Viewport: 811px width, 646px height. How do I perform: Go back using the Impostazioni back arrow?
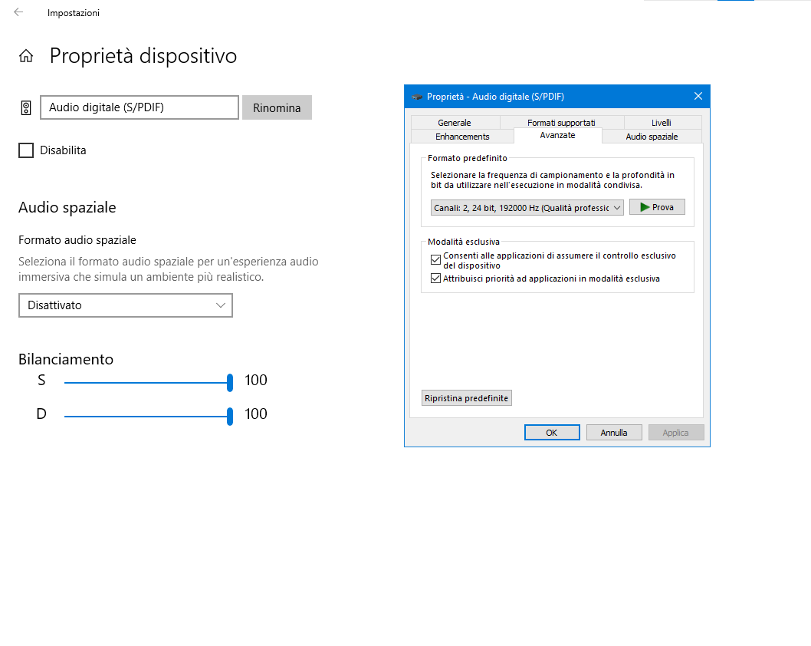18,12
